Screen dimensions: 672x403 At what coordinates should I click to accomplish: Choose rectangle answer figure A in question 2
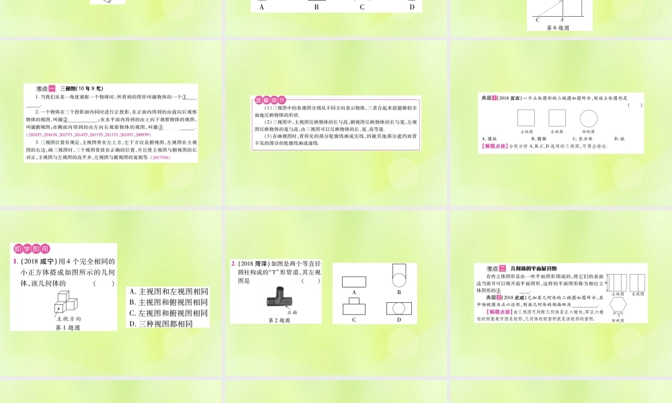[x=354, y=282]
